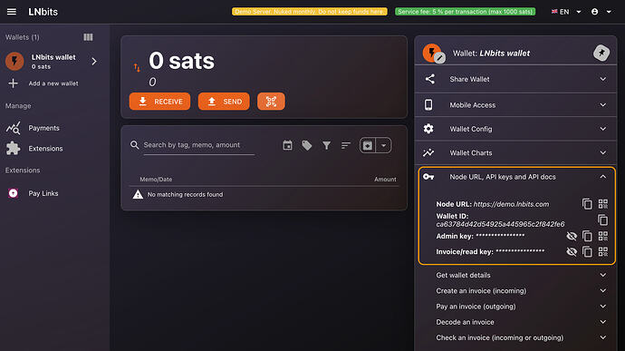Open the EN language dropdown

click(x=566, y=12)
